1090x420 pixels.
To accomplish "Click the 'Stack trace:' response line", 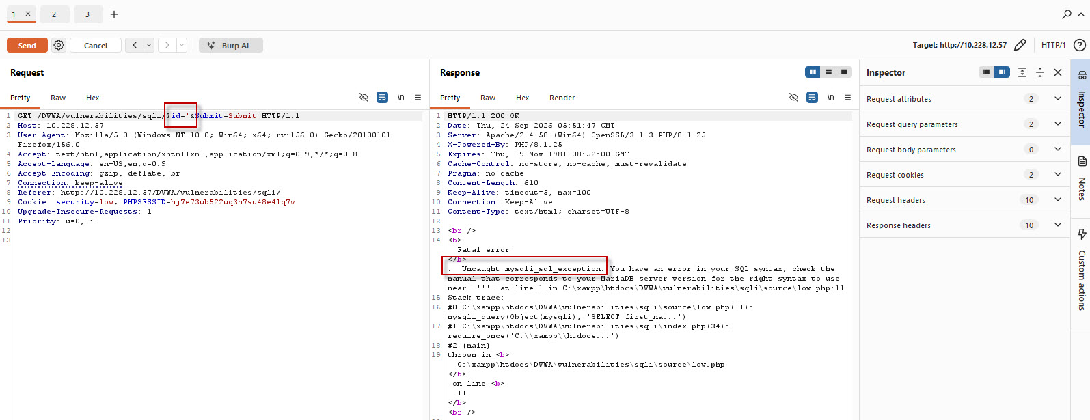I will [476, 298].
